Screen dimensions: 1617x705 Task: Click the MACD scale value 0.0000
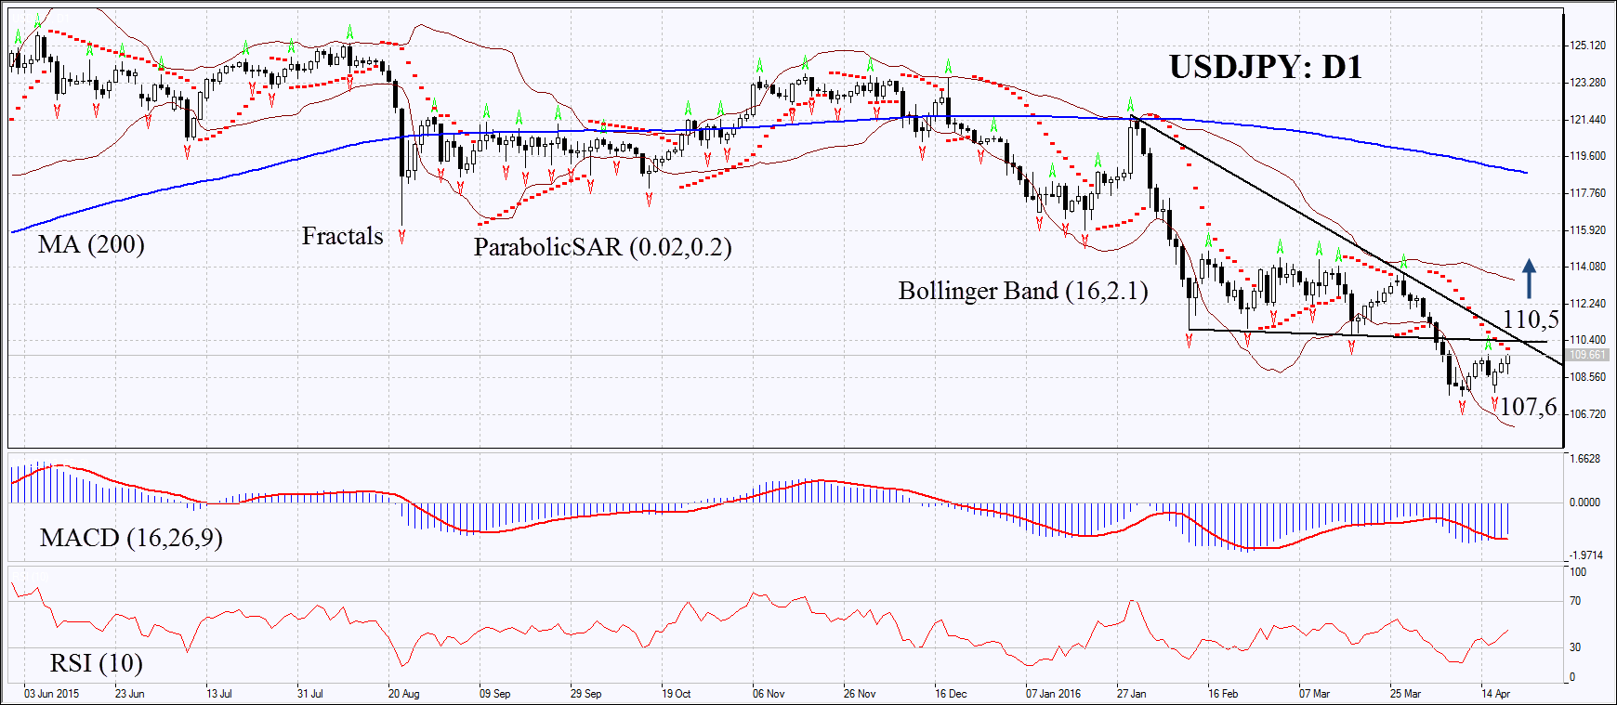point(1585,503)
